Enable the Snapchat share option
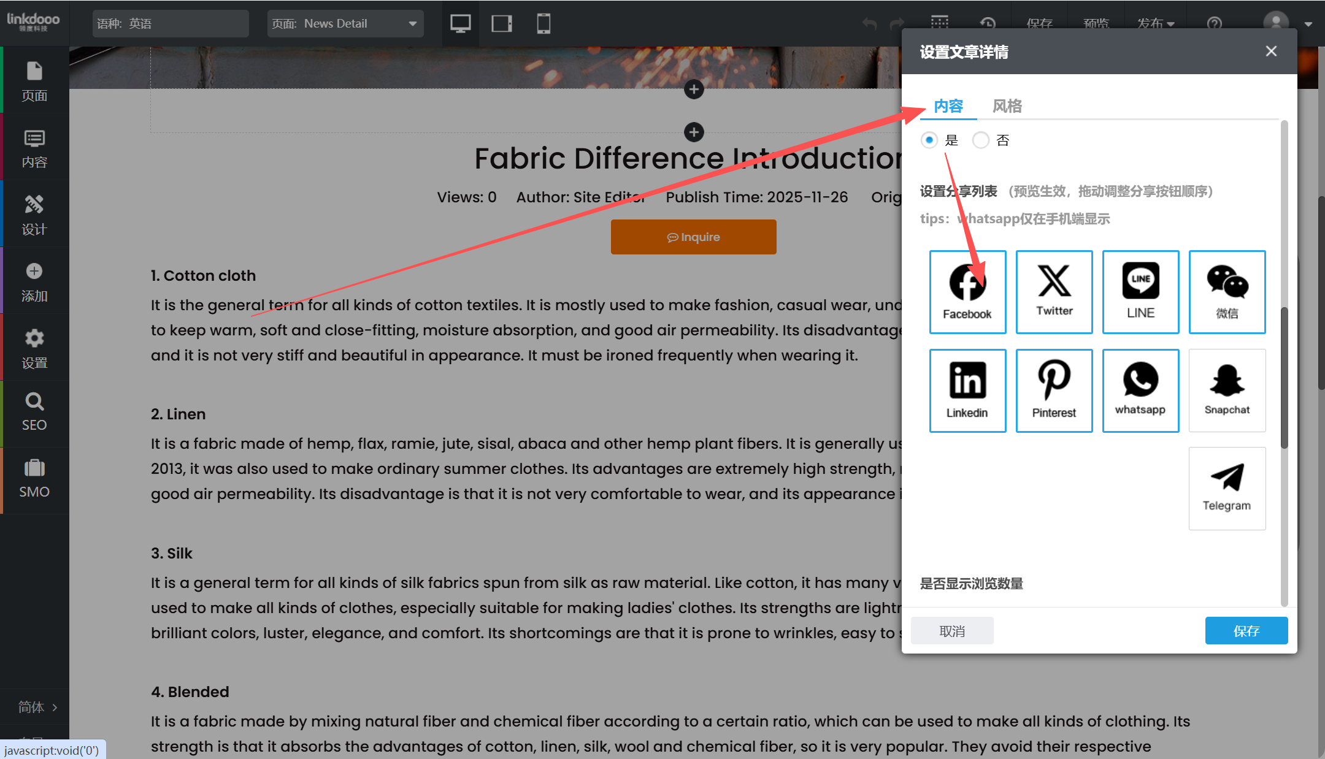The height and width of the screenshot is (759, 1325). [1227, 391]
